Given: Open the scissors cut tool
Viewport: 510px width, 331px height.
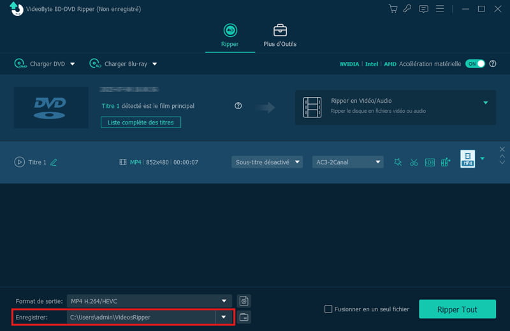Looking at the screenshot, I should pos(414,162).
